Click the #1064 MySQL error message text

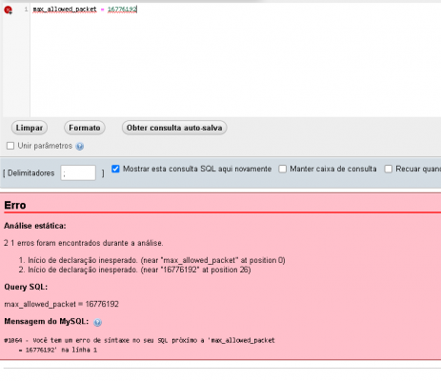point(139,345)
